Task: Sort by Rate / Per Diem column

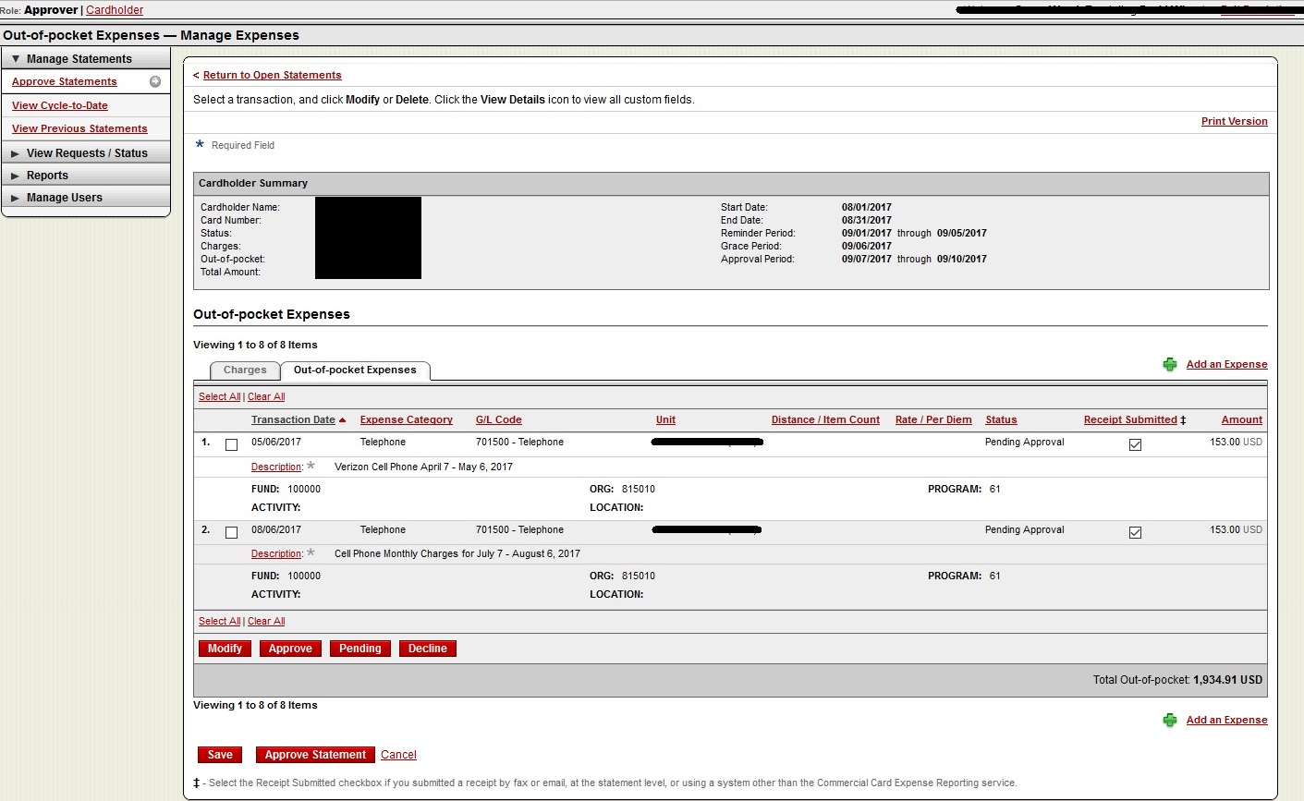Action: pyautogui.click(x=933, y=419)
